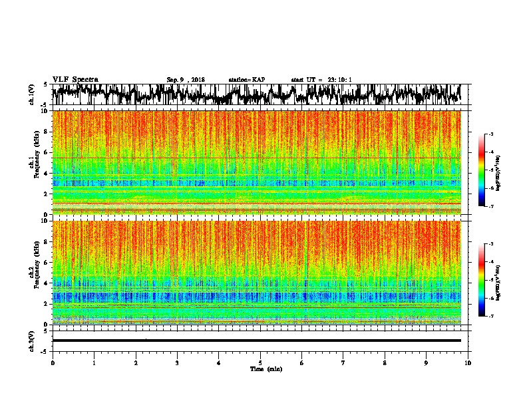Screen dimensions: 527x407
Task: Click the "8" kHz tick on ch.1 frequency axis
Action: pyautogui.click(x=47, y=132)
